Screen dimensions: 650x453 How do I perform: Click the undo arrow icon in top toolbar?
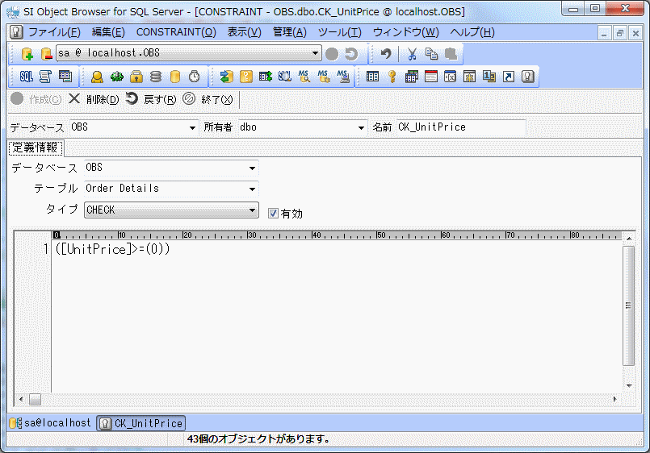[x=386, y=54]
